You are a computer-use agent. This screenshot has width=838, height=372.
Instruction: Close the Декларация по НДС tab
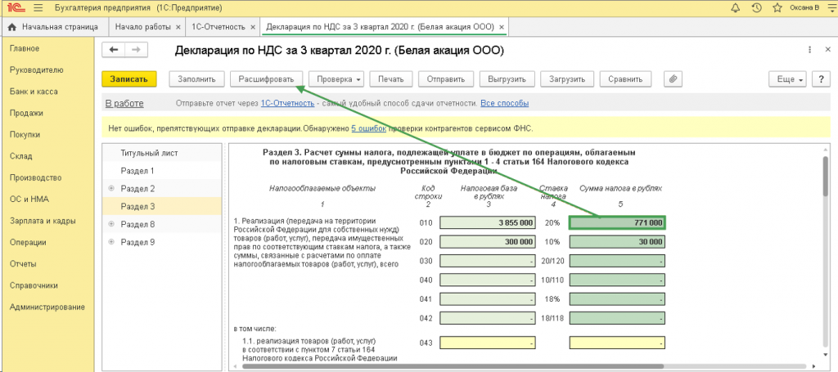[x=502, y=27]
